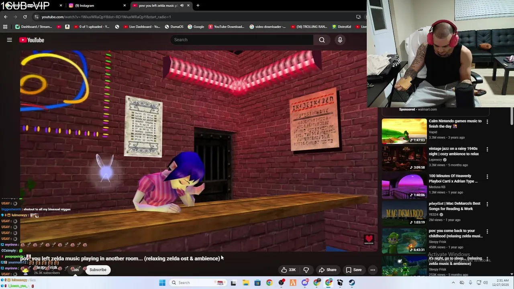
Task: Open a new browser tab
Action: pyautogui.click(x=198, y=6)
